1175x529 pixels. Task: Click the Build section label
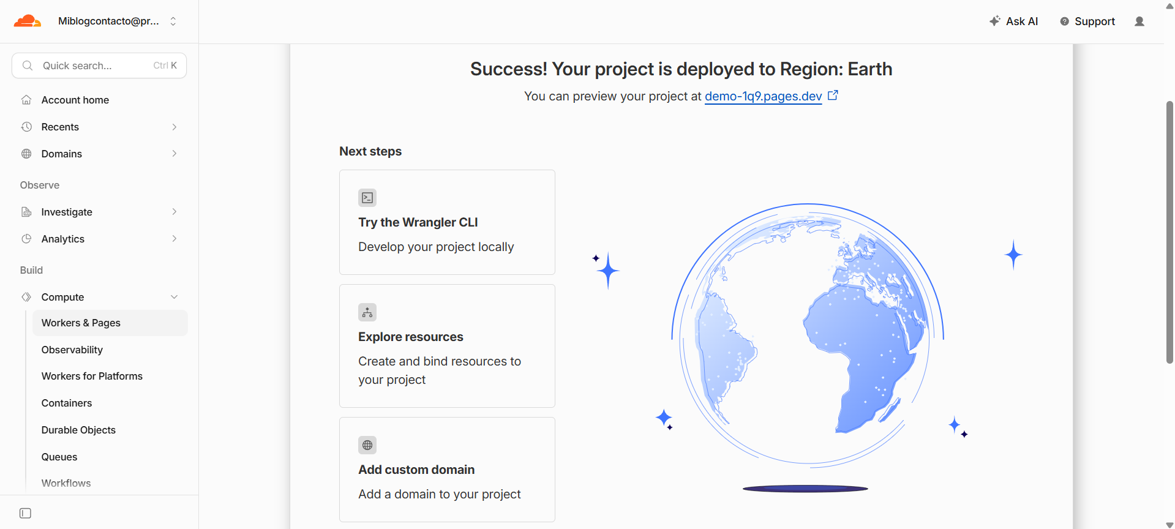point(31,270)
